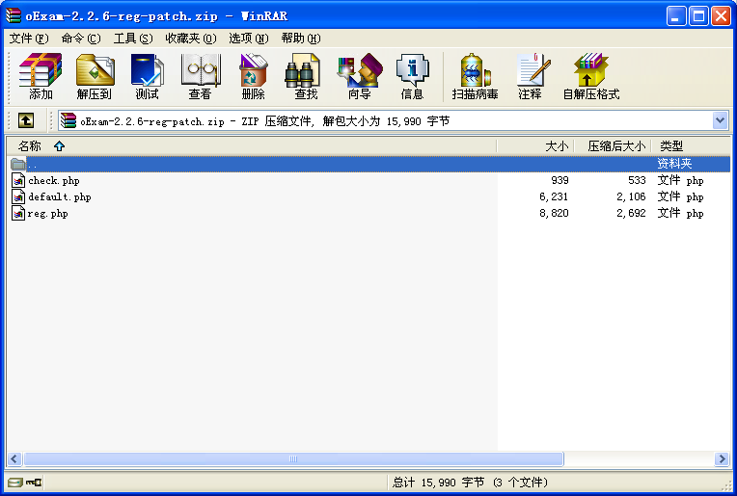Expand the archive path dropdown arrow

720,120
